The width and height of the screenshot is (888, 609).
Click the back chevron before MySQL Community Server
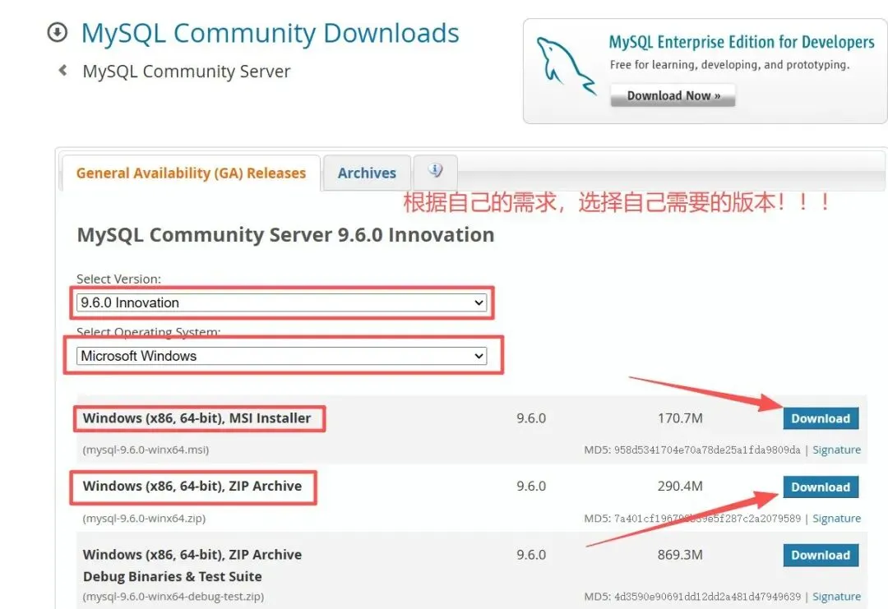click(62, 70)
